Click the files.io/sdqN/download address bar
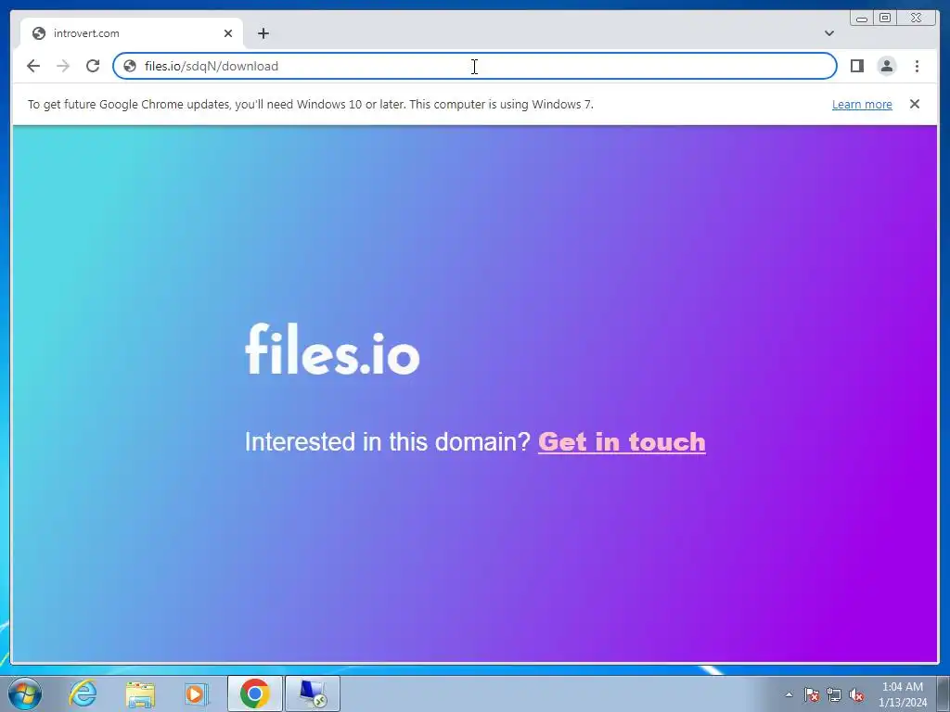The height and width of the screenshot is (712, 950). point(474,66)
